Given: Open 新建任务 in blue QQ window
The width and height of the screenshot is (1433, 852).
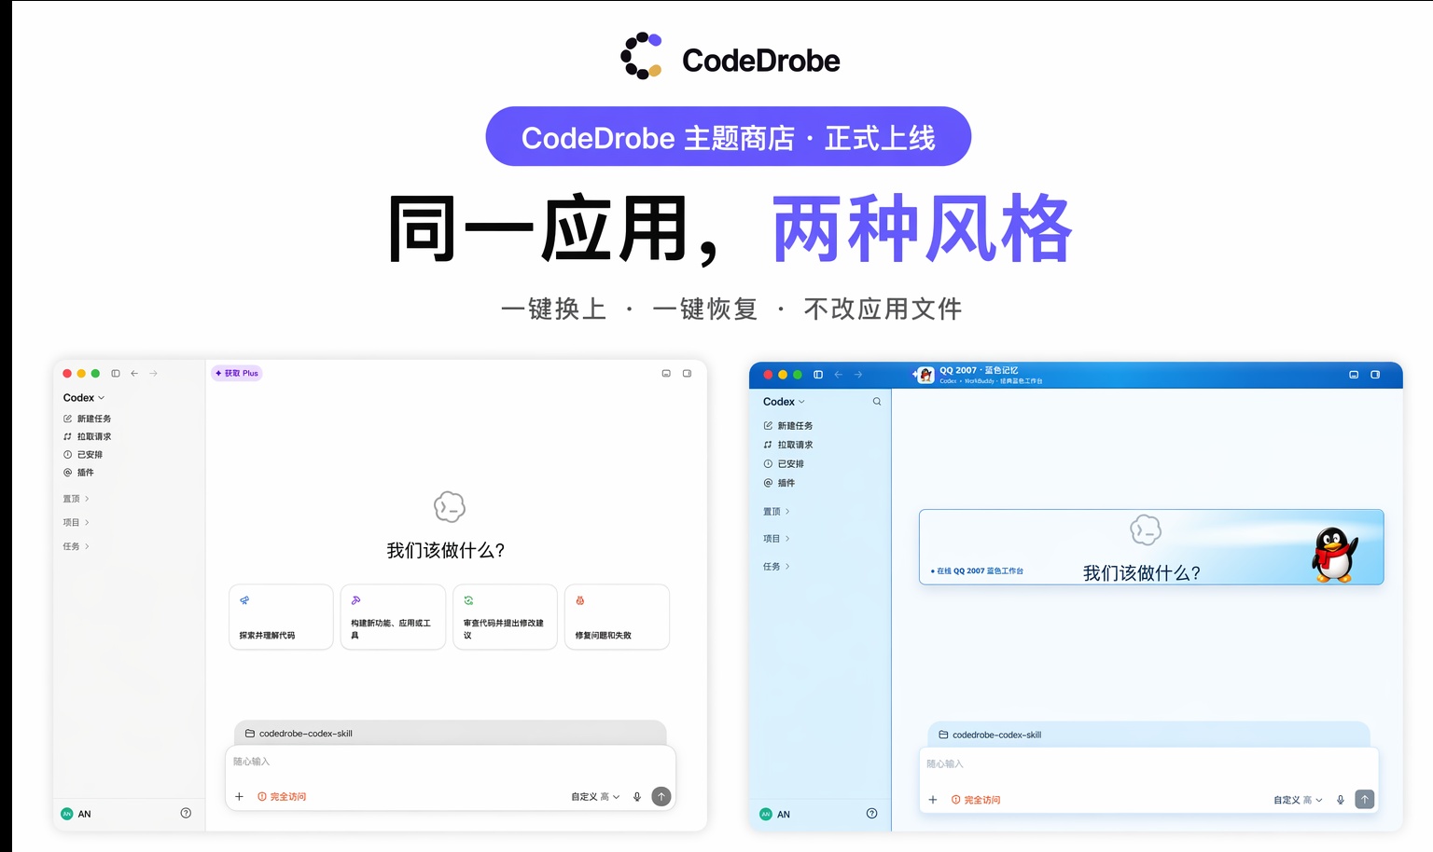Looking at the screenshot, I should (788, 425).
